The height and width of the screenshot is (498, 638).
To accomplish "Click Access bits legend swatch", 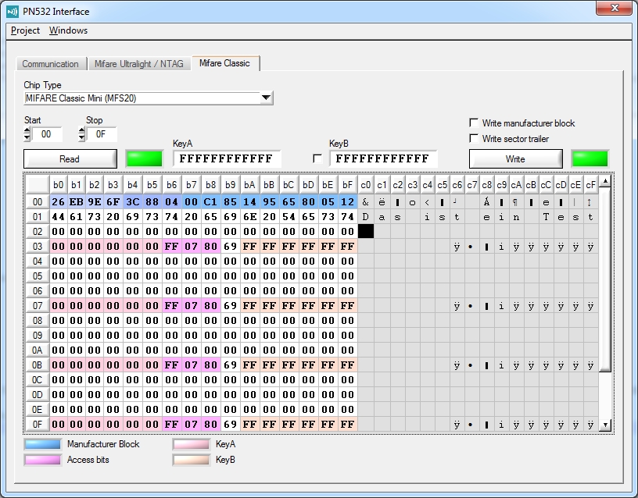I will (42, 460).
